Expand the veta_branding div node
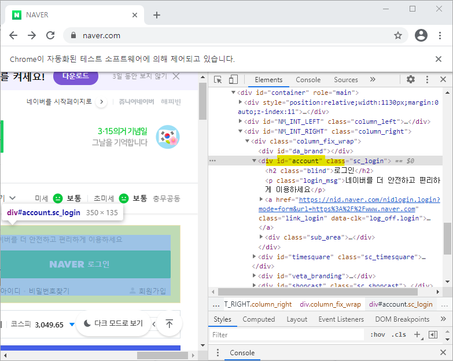Viewport: 453px width, 361px height. coord(254,275)
